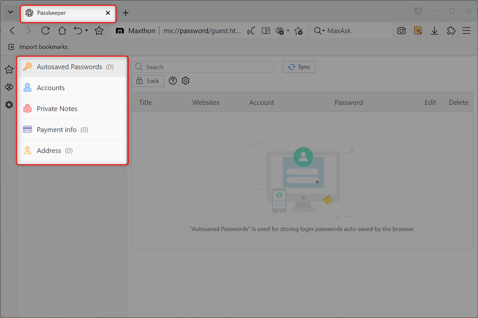Take a screenshot with camera icon
This screenshot has width=478, height=318.
click(x=401, y=30)
